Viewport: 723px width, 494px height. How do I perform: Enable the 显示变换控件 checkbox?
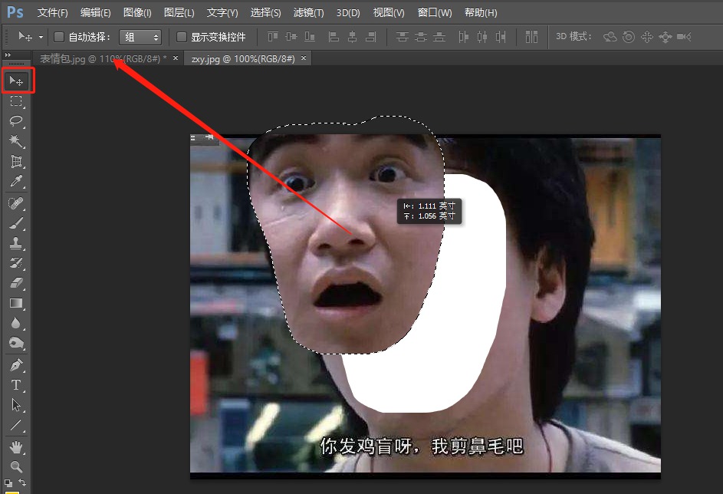[182, 36]
